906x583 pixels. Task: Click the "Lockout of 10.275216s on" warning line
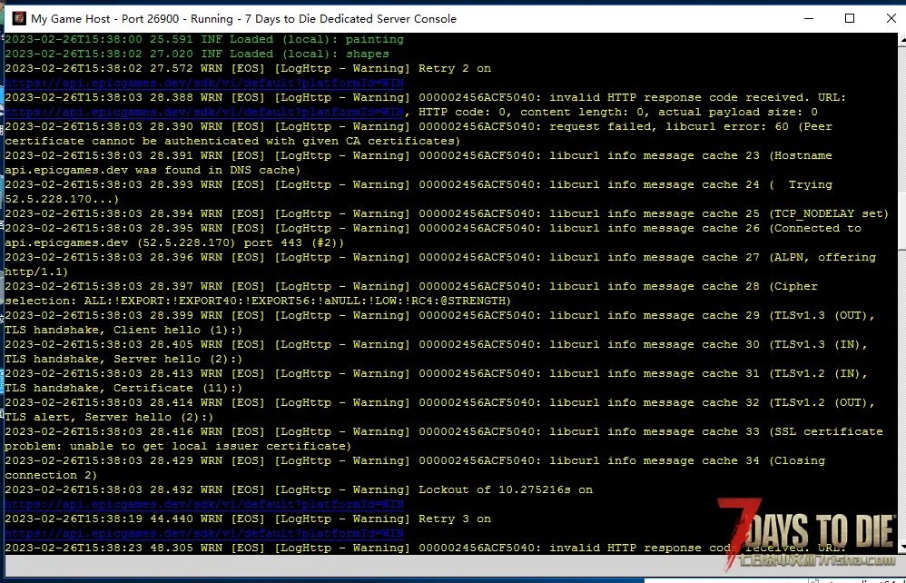[x=299, y=489]
